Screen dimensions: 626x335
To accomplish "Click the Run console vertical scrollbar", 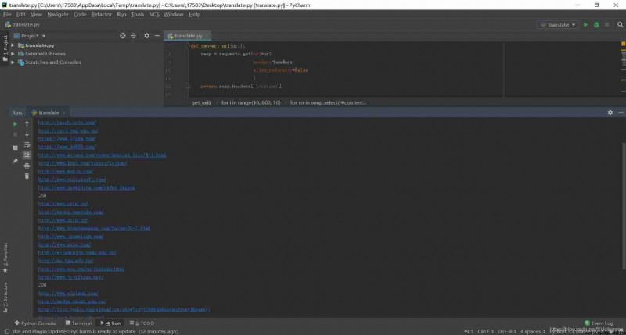I will [624, 205].
